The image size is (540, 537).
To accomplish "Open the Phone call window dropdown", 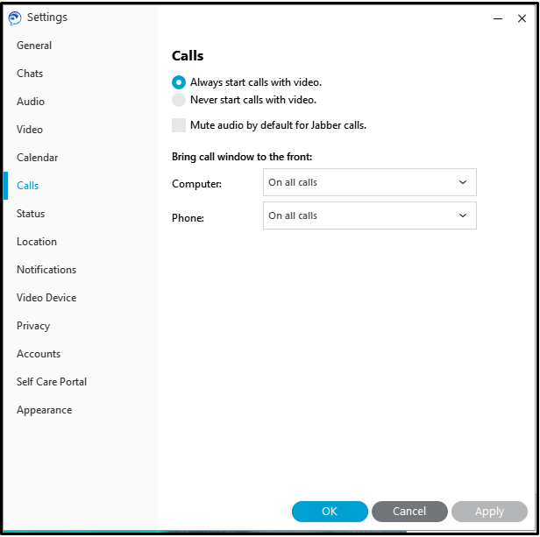I will [369, 216].
